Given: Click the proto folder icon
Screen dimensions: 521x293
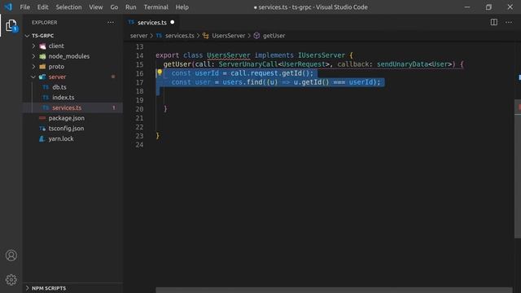Looking at the screenshot, I should pyautogui.click(x=42, y=67).
